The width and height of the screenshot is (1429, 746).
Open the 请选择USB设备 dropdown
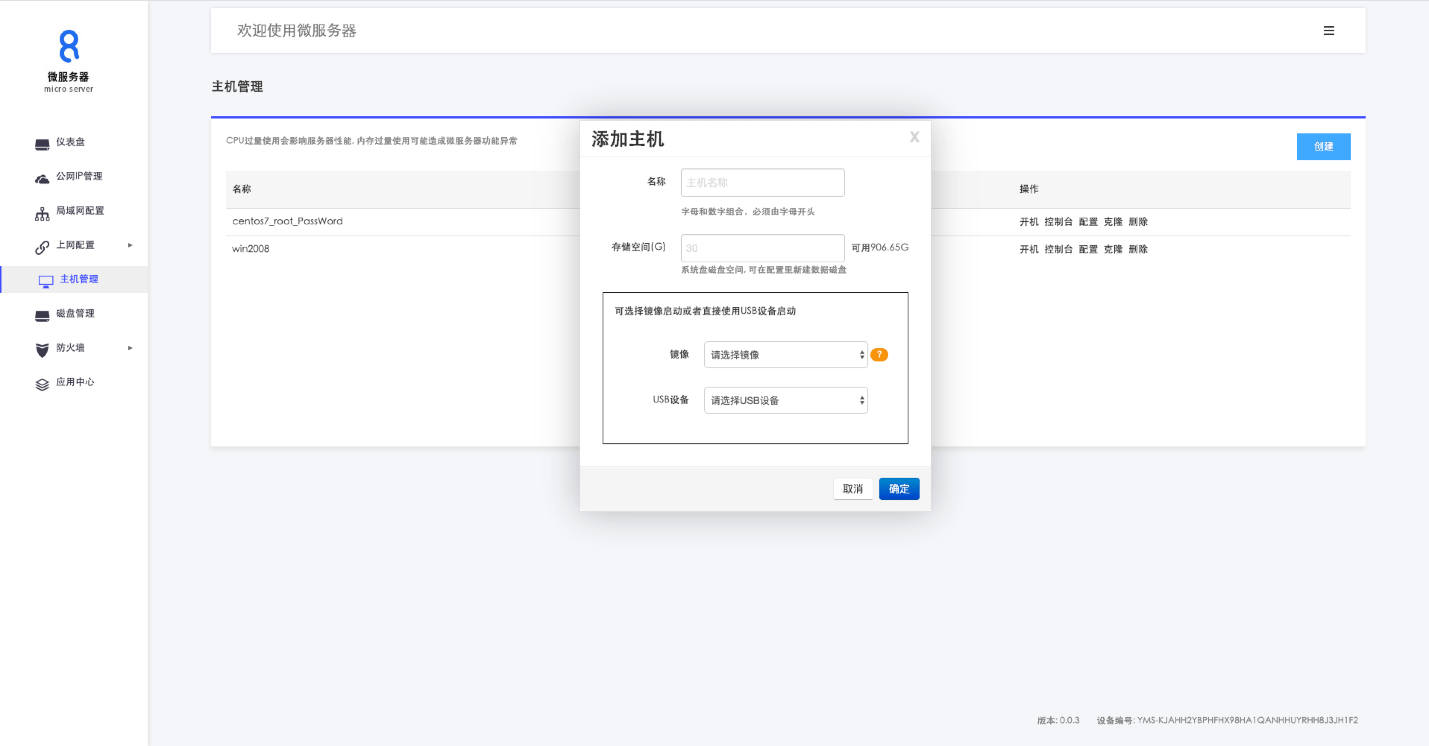(785, 400)
